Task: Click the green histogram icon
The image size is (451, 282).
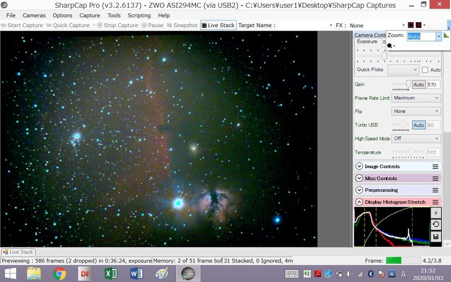Action: click(446, 35)
